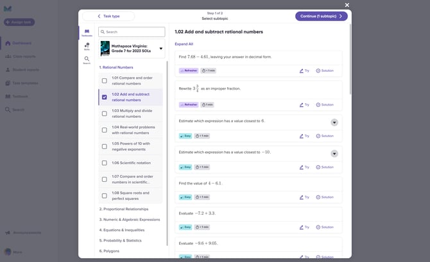This screenshot has width=430, height=262.
Task: Open Solution for 4 − 6.1 question
Action: click(325, 197)
